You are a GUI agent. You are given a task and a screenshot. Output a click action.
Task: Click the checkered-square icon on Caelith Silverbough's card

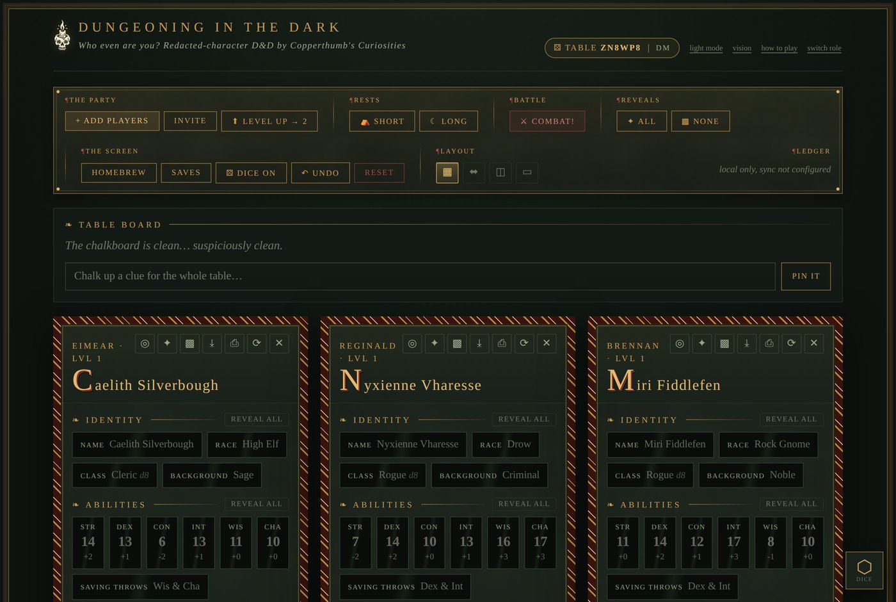click(x=189, y=343)
